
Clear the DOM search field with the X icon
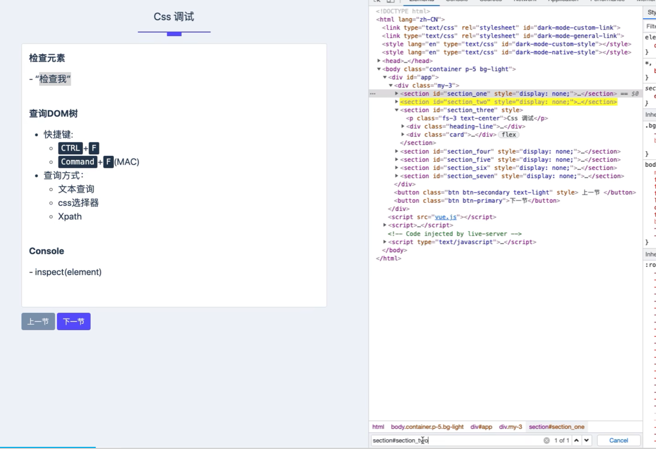[x=546, y=440]
